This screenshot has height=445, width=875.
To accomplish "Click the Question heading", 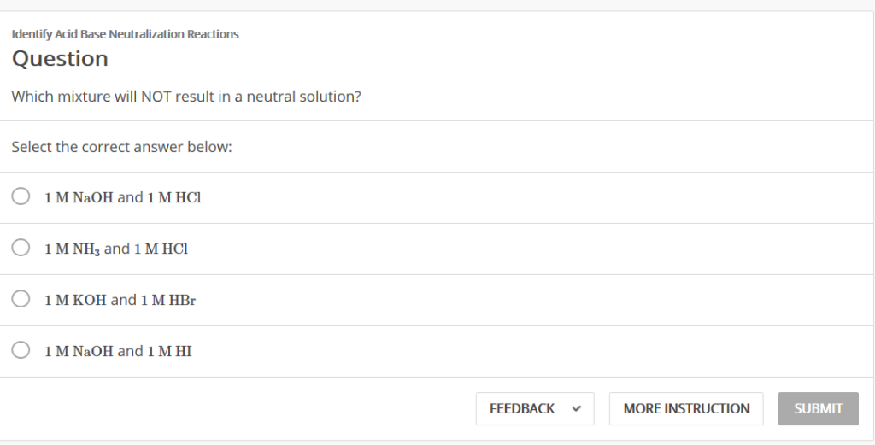I will pos(60,59).
